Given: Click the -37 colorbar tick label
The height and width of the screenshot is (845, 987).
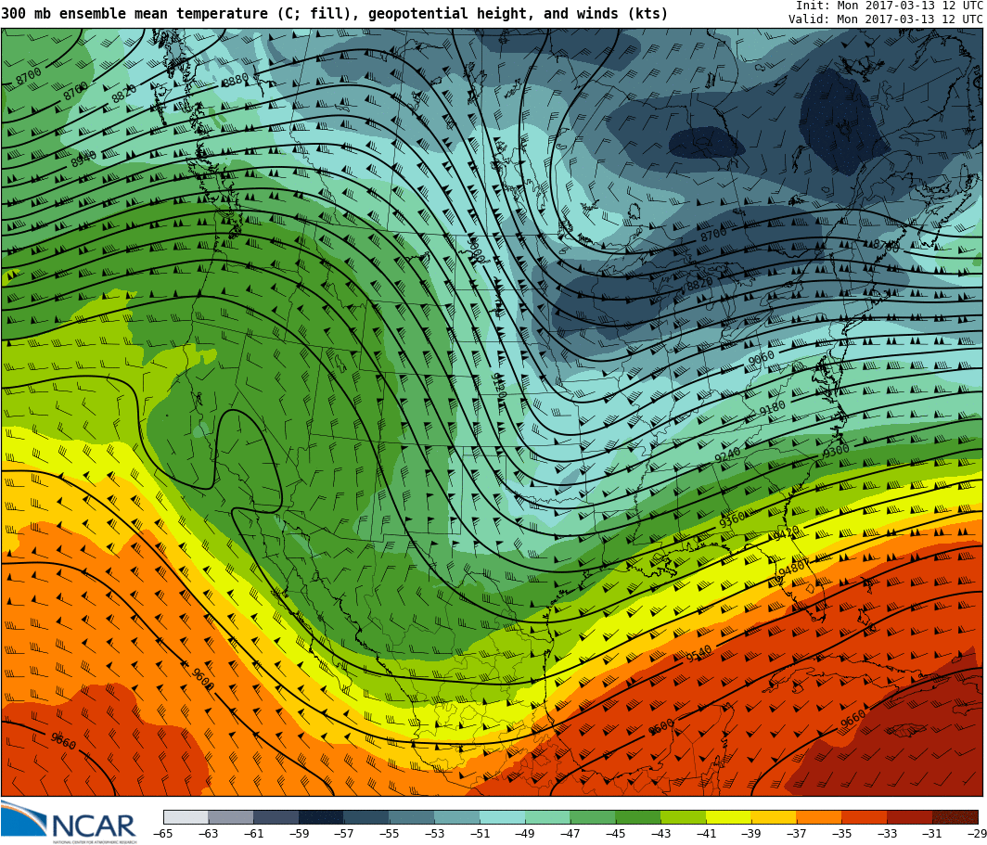Looking at the screenshot, I should [798, 834].
